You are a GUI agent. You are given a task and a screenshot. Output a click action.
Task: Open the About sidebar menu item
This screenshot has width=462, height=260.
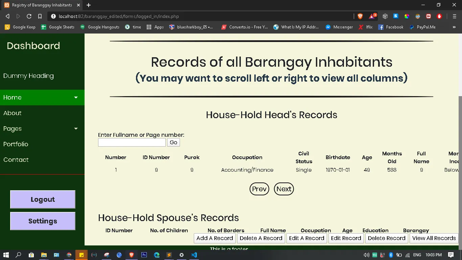click(x=13, y=113)
